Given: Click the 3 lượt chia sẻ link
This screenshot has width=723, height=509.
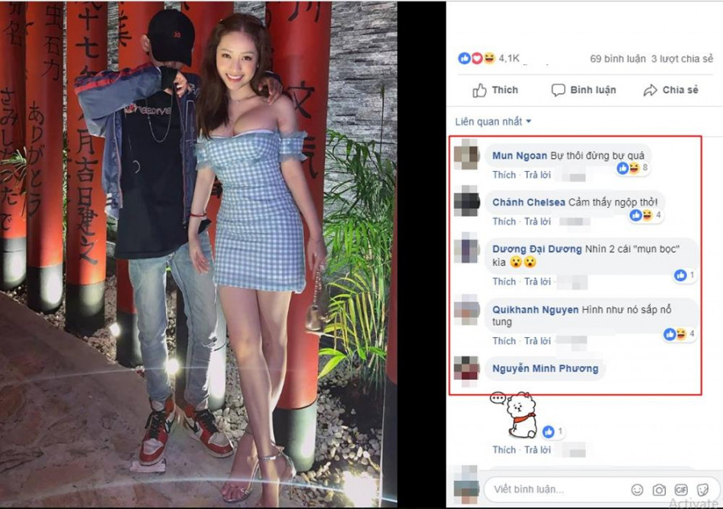Looking at the screenshot, I should coord(682,59).
